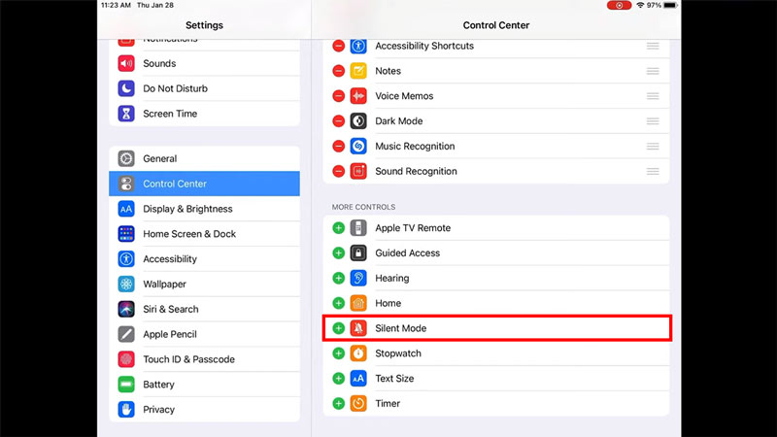This screenshot has width=777, height=437.
Task: Click Accessibility Shortcuts control icon
Action: 358,46
